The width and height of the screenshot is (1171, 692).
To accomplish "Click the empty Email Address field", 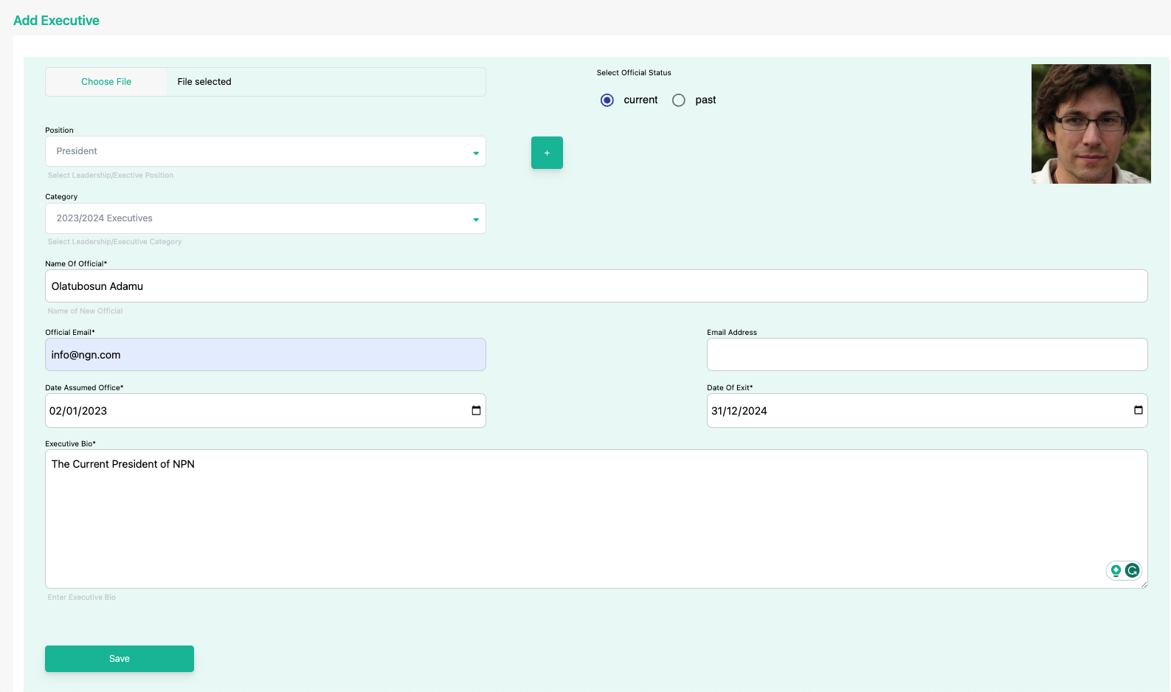I will point(928,355).
